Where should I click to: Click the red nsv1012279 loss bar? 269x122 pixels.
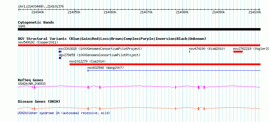(165, 64)
